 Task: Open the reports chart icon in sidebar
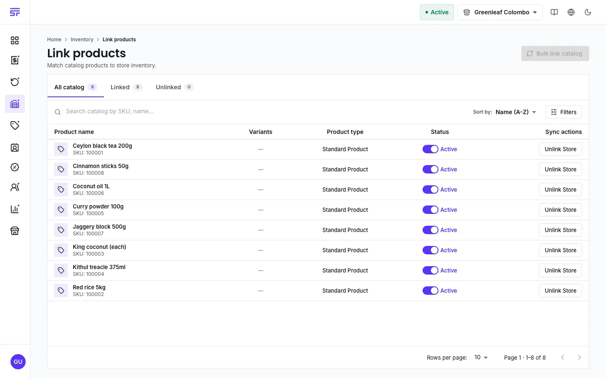pos(15,209)
